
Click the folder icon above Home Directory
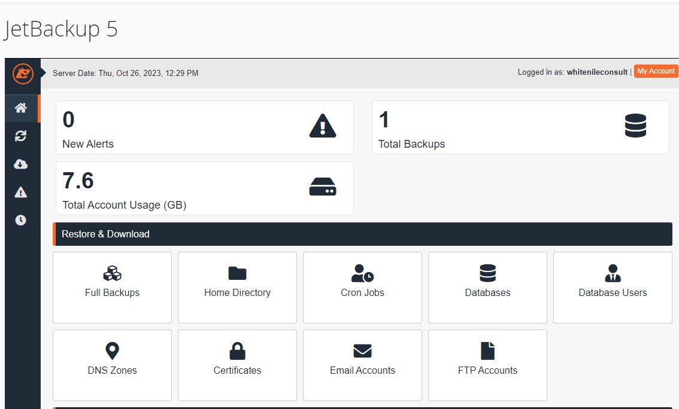[x=237, y=272]
